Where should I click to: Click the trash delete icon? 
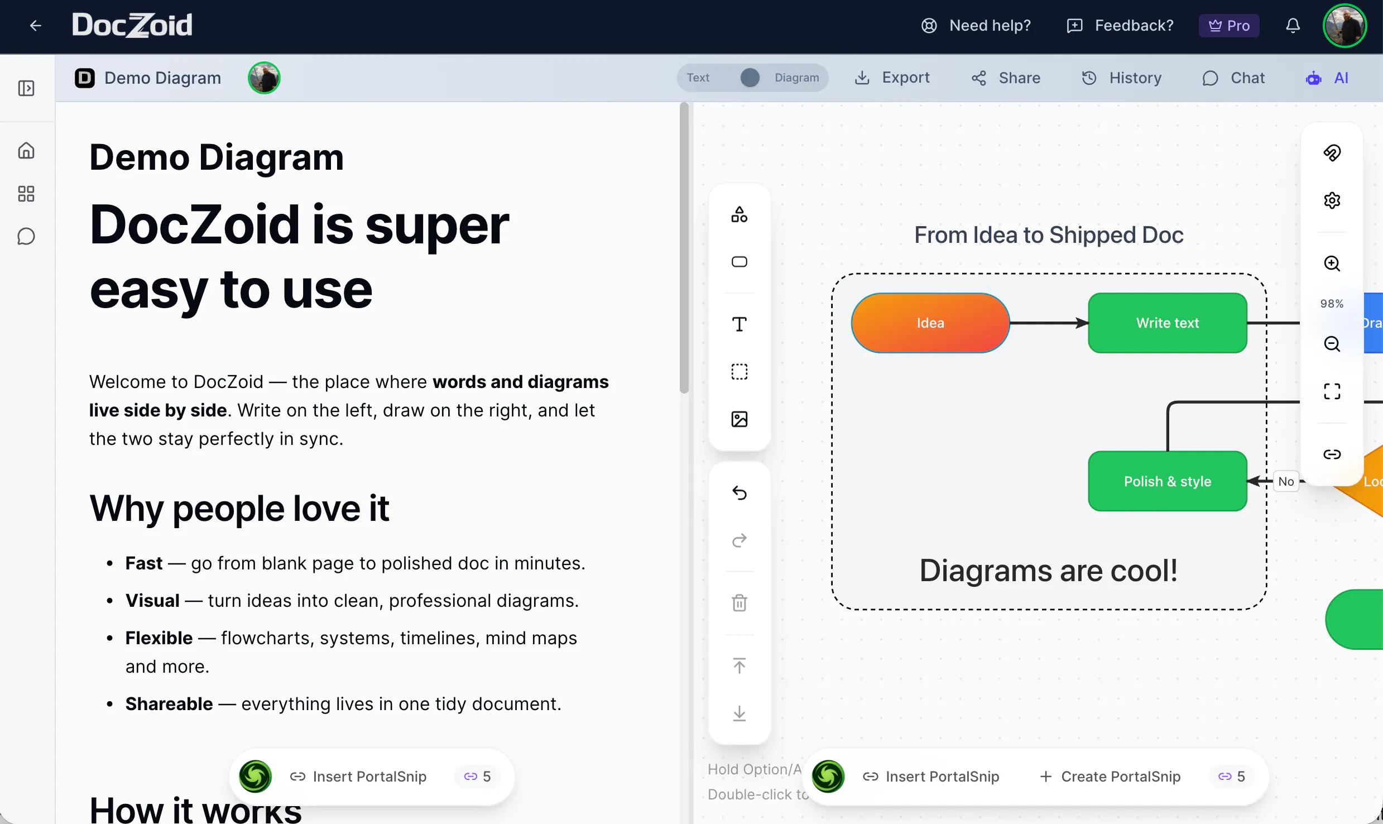coord(739,603)
